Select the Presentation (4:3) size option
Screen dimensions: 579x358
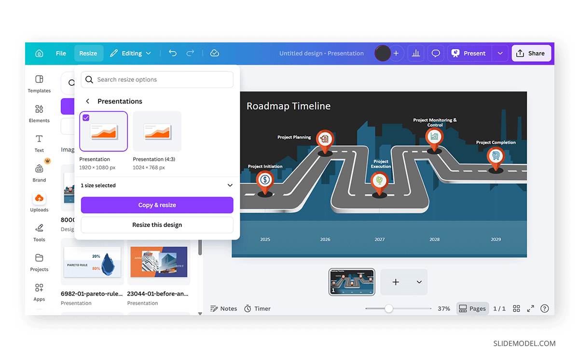157,132
